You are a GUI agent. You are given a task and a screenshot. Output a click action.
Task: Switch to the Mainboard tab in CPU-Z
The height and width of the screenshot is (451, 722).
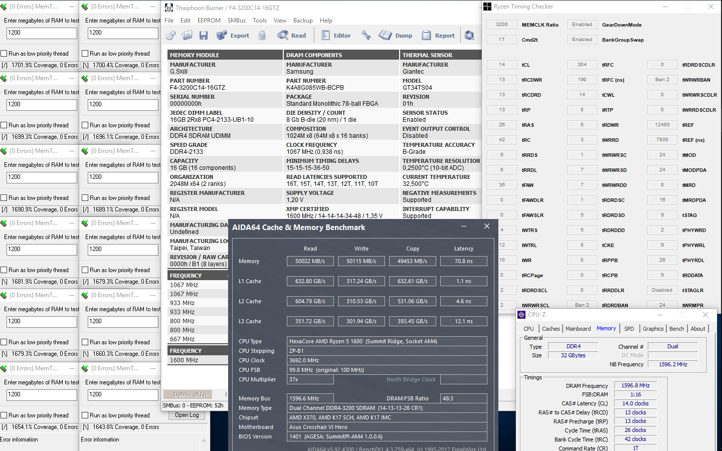(x=578, y=329)
